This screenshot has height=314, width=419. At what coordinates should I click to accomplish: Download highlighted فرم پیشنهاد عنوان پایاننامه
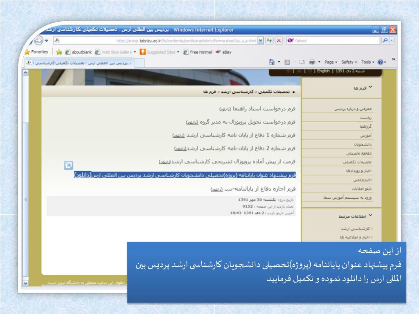pyautogui.click(x=83, y=175)
